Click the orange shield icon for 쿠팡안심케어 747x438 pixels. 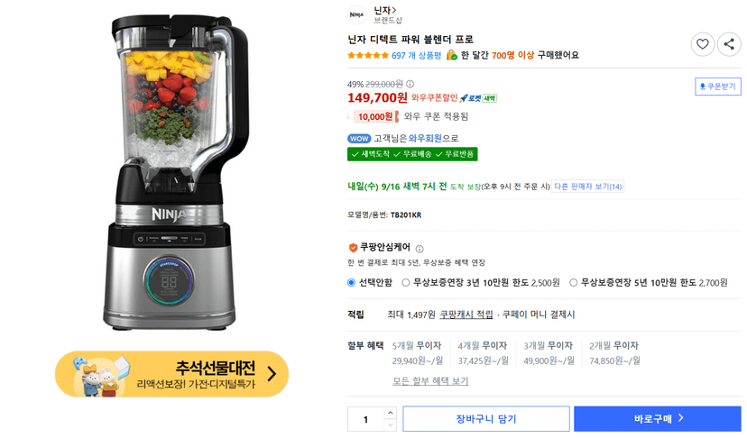click(x=353, y=248)
